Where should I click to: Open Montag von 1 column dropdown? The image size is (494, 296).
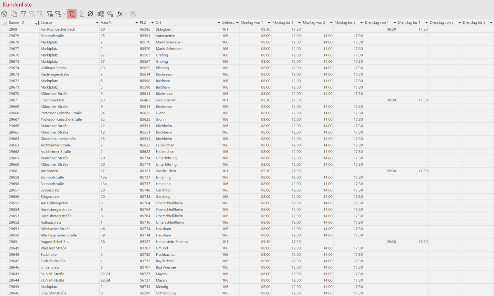click(x=269, y=23)
